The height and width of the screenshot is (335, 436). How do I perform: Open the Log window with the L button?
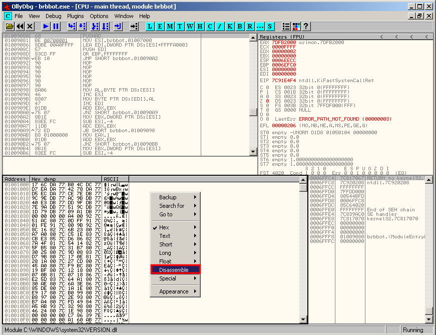(151, 26)
